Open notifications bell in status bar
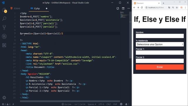The height and width of the screenshot is (106, 188). click(127, 104)
